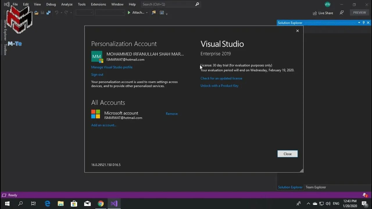The height and width of the screenshot is (209, 372).
Task: Click the dialog resize grip corner
Action: point(301,171)
